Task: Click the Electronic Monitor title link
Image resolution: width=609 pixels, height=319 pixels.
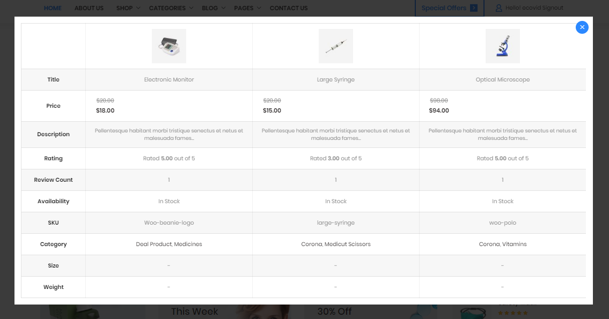Action: click(169, 79)
